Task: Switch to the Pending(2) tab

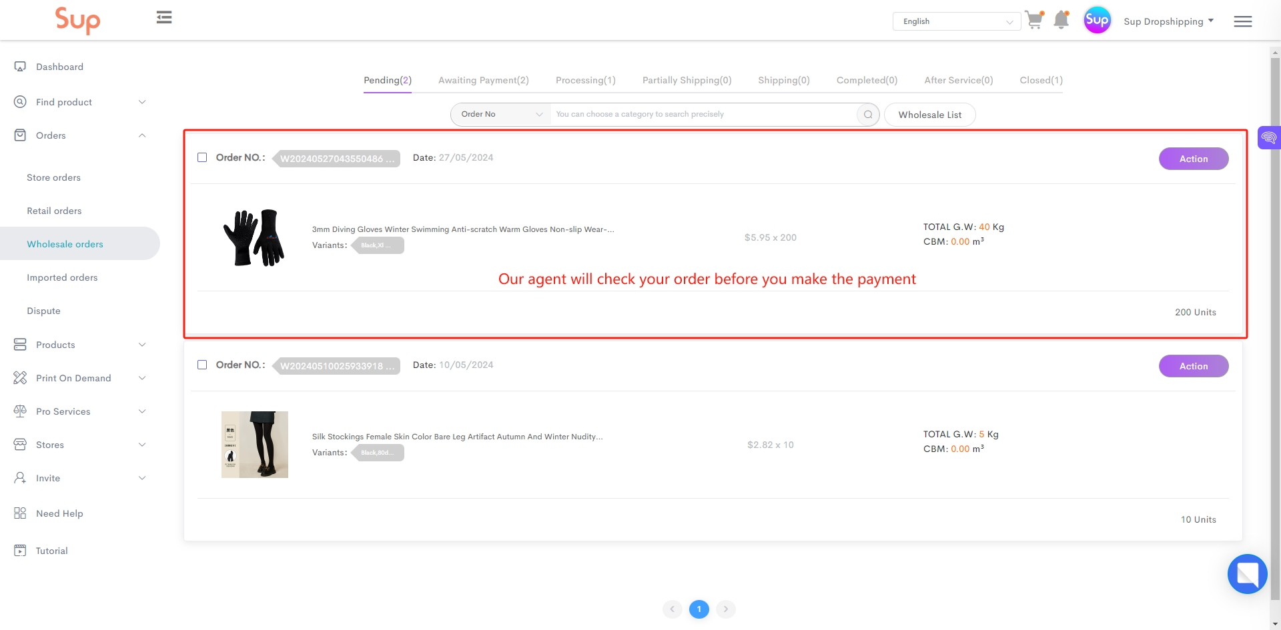Action: pyautogui.click(x=388, y=81)
